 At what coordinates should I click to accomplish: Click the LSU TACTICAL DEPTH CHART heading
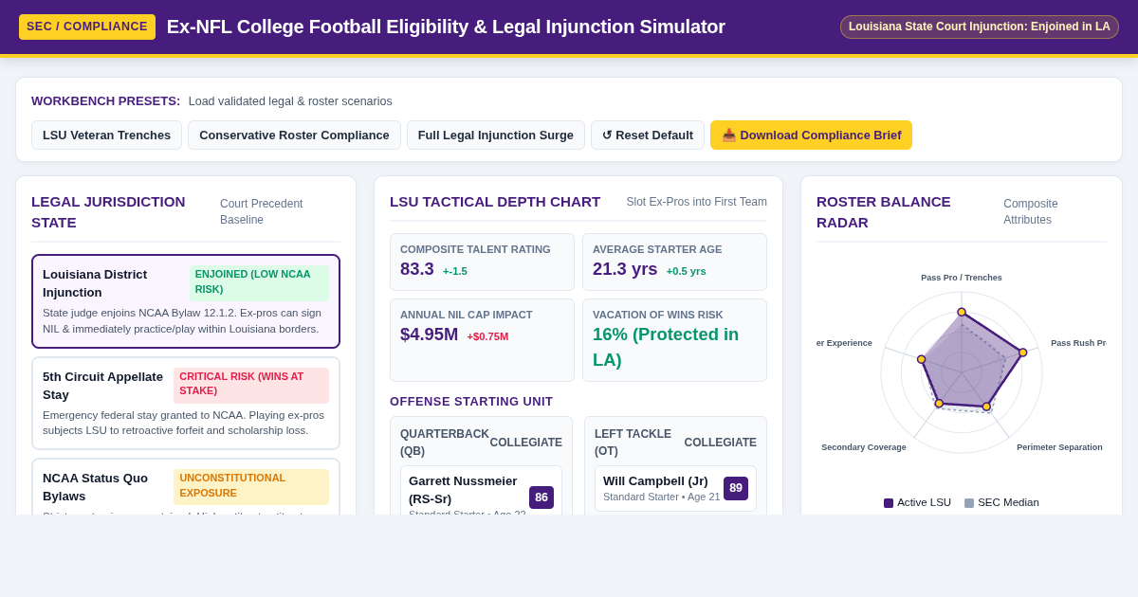point(495,201)
